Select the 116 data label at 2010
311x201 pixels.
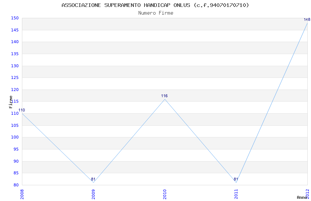164,96
